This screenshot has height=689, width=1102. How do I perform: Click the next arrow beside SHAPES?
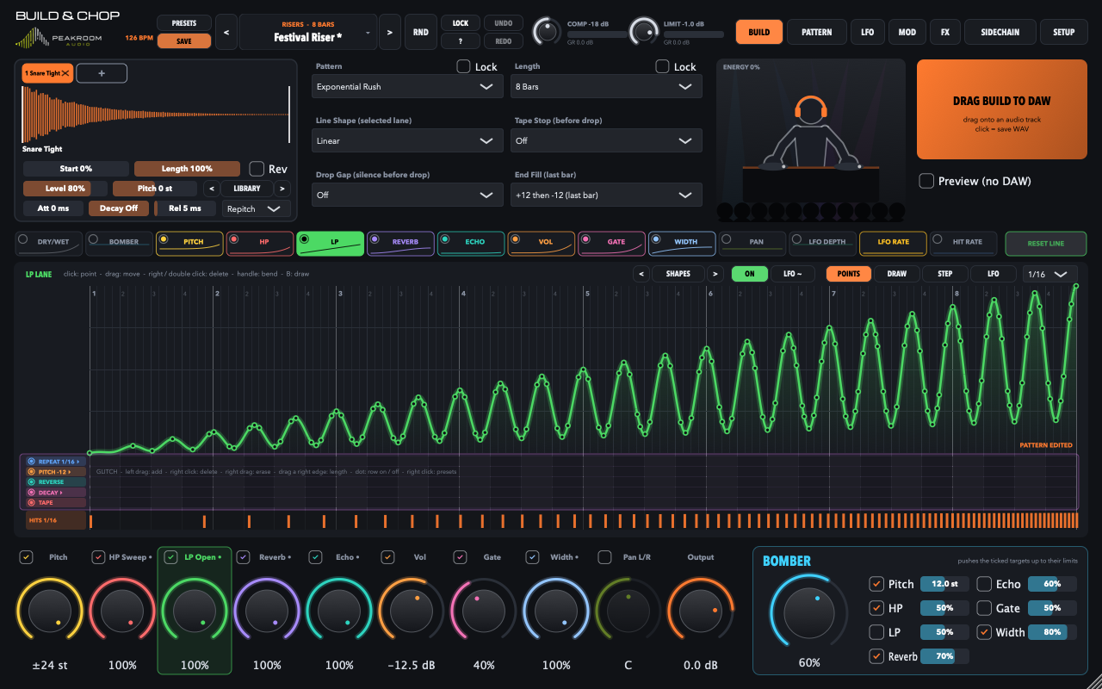pos(715,274)
